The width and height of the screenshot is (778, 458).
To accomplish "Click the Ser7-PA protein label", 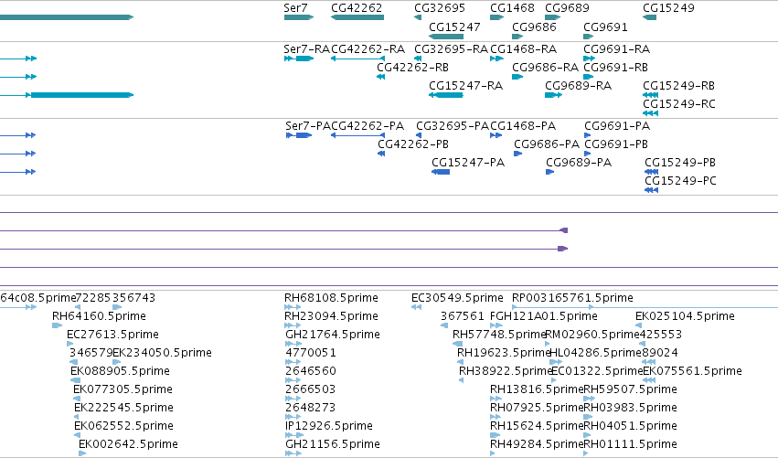I will (307, 126).
